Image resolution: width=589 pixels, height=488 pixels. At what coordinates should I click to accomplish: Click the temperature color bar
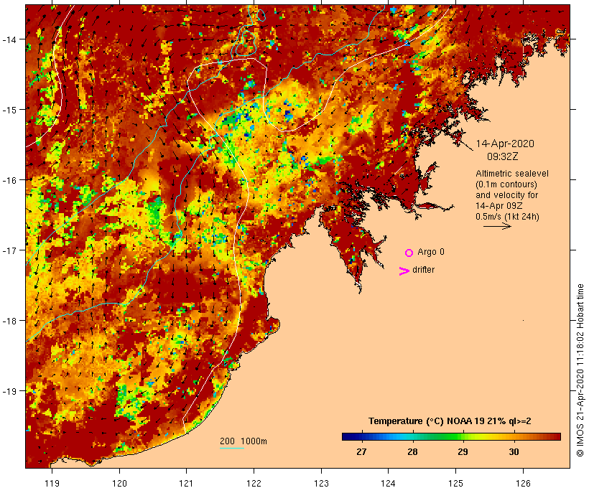(x=451, y=436)
